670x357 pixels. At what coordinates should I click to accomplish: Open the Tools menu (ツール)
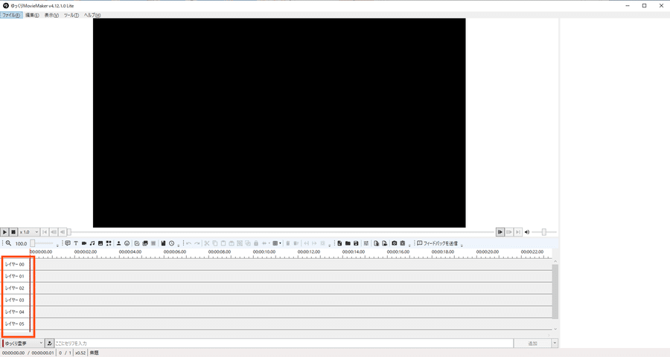tap(71, 15)
